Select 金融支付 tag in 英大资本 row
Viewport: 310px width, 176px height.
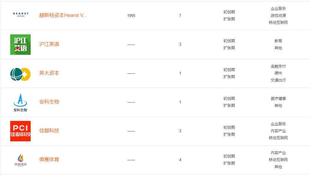tap(278, 66)
